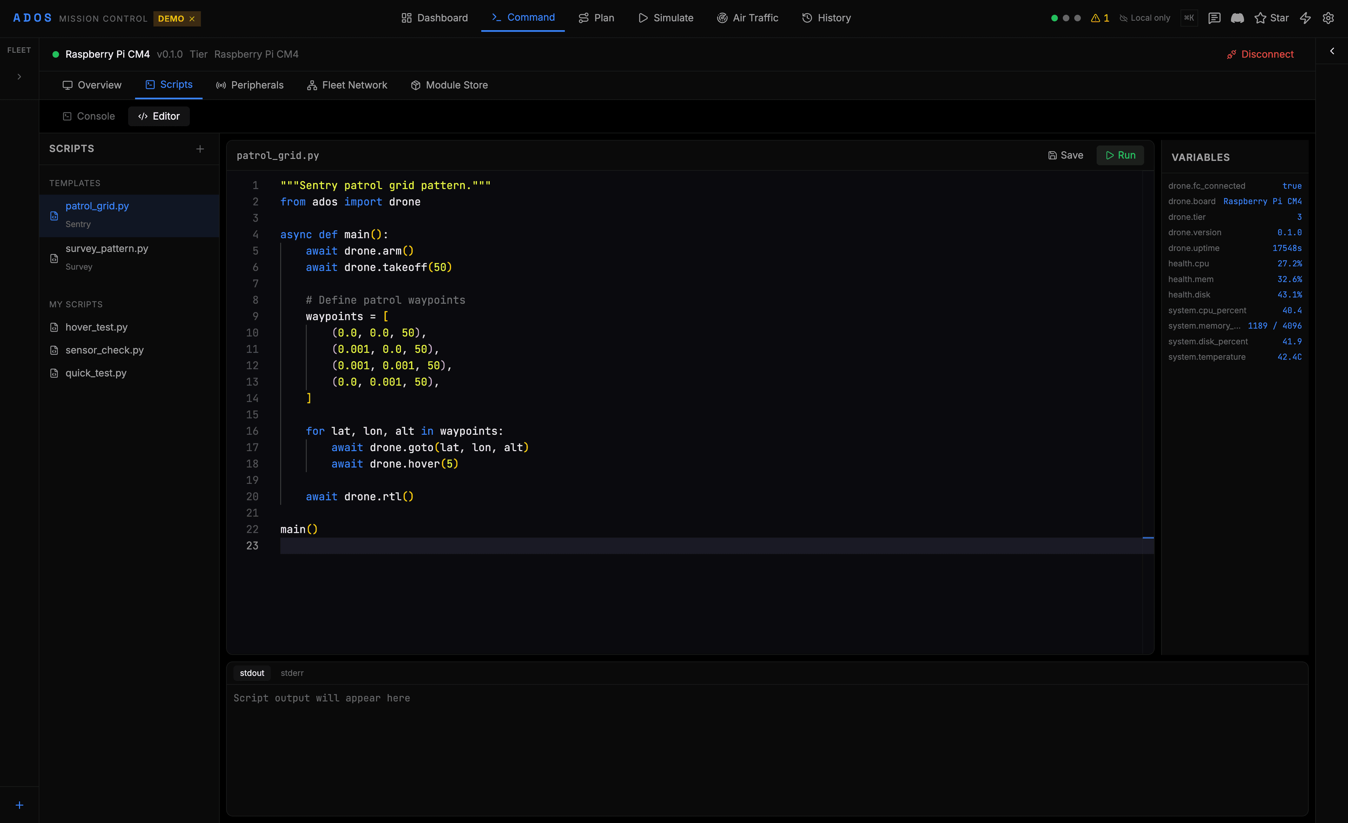Viewport: 1348px width, 823px height.
Task: Expand the FLEET sidebar chevron
Action: tap(19, 76)
